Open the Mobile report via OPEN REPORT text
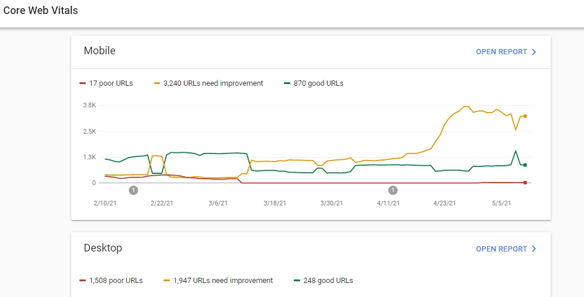 click(501, 52)
